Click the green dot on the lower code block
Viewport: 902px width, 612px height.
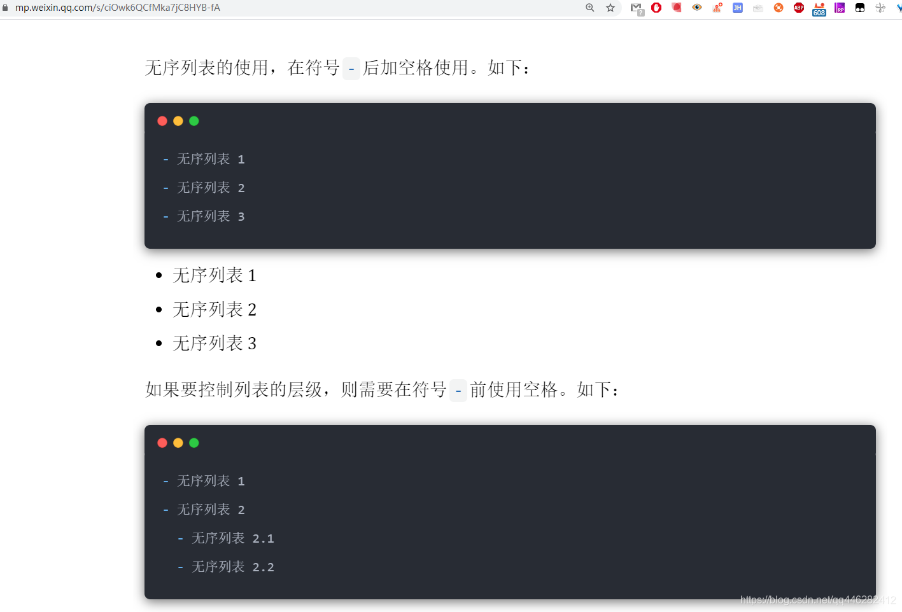pos(194,443)
